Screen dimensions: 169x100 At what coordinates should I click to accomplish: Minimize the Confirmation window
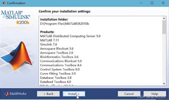pyautogui.click(x=141, y=3)
